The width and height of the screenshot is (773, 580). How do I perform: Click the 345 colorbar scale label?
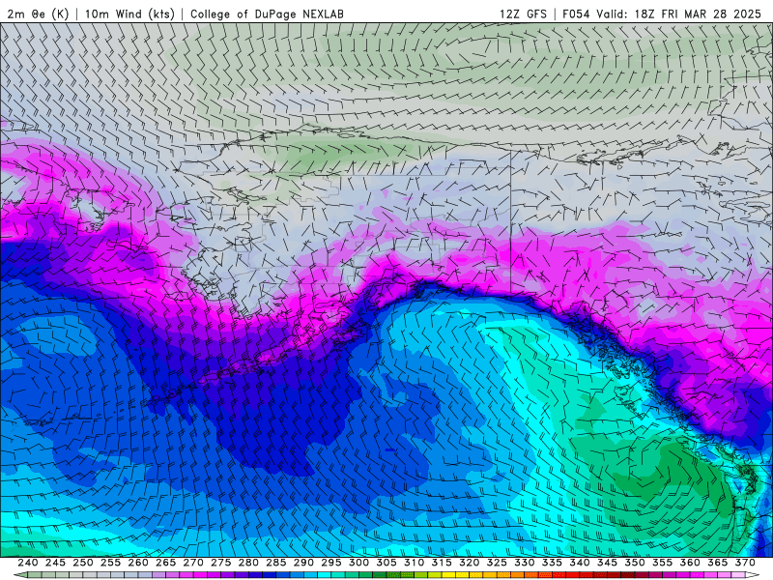(x=608, y=563)
